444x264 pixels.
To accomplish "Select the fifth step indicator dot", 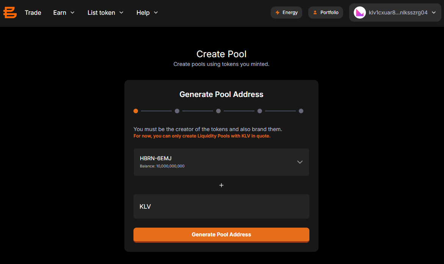I will [x=301, y=111].
